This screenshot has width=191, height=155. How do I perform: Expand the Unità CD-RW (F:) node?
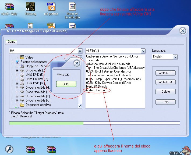[x=17, y=79]
